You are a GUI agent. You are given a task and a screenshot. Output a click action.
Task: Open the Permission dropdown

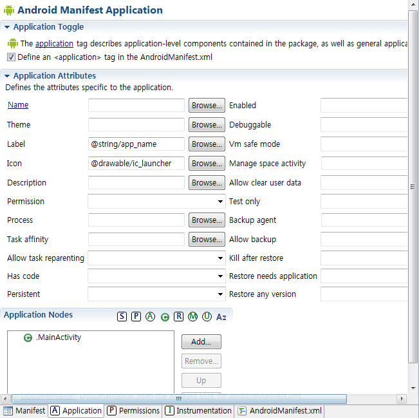[156, 202]
